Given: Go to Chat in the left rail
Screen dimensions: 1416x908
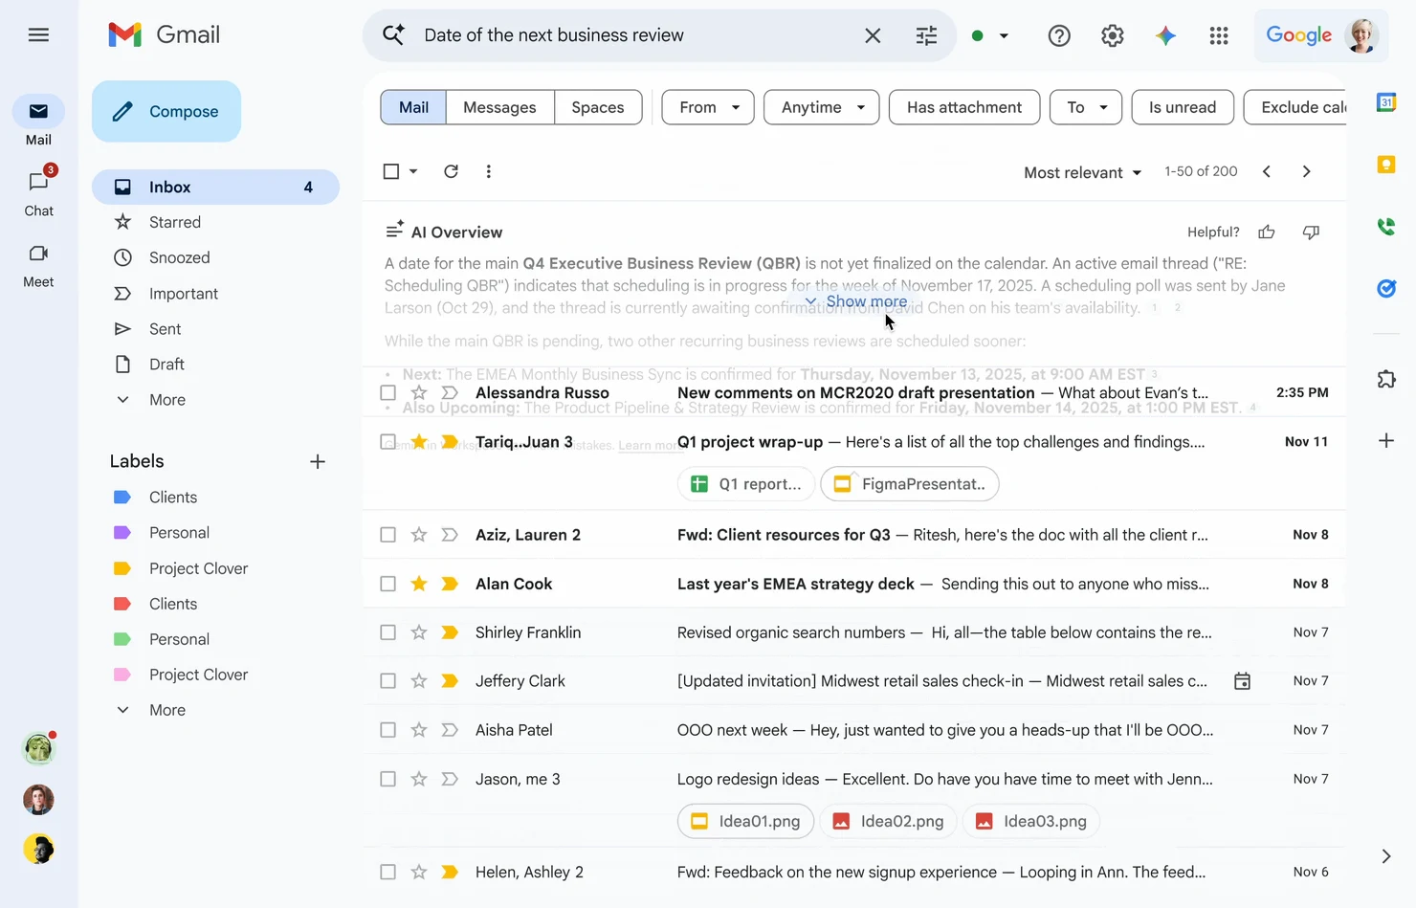Looking at the screenshot, I should [x=38, y=192].
